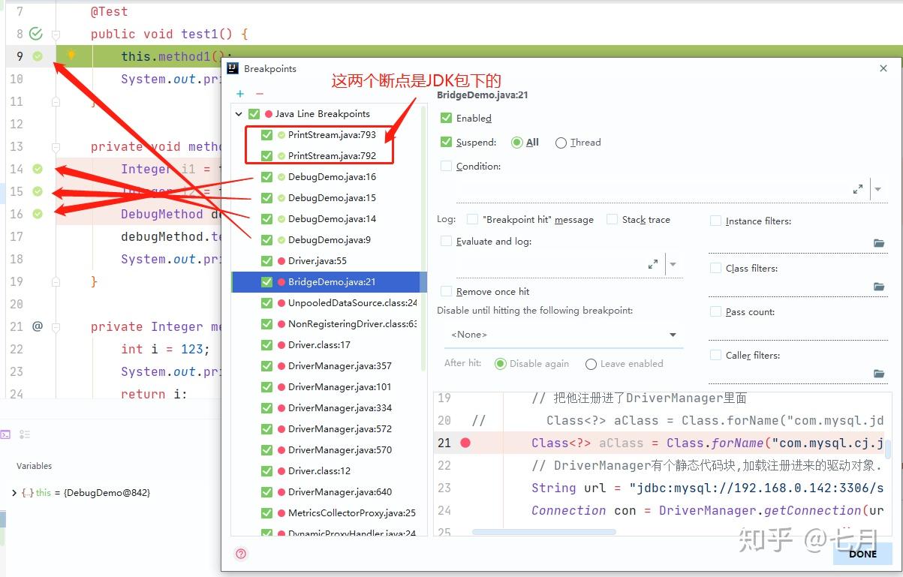Viewport: 903px width, 577px height.
Task: Click the DONE button
Action: tap(862, 554)
